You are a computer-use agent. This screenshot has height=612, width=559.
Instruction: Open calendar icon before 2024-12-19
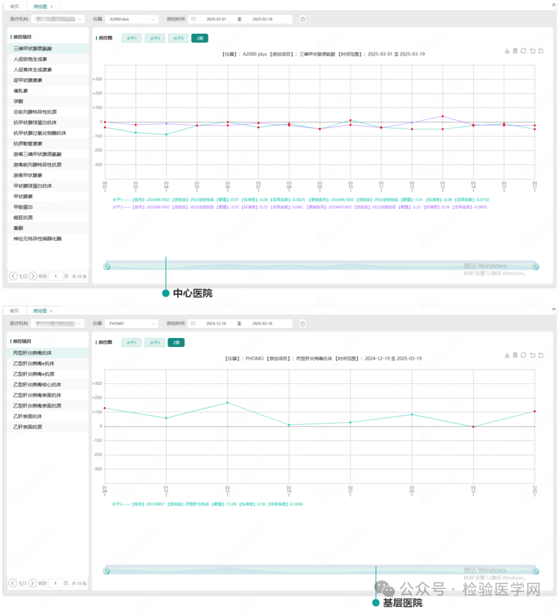click(194, 324)
